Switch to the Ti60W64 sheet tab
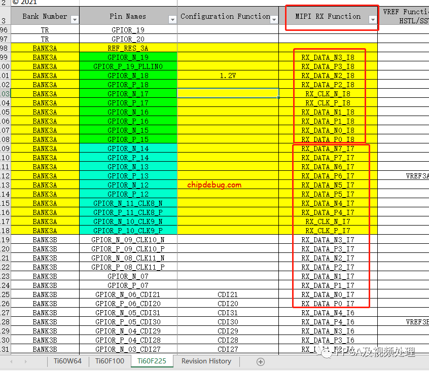The width and height of the screenshot is (429, 371). click(67, 361)
